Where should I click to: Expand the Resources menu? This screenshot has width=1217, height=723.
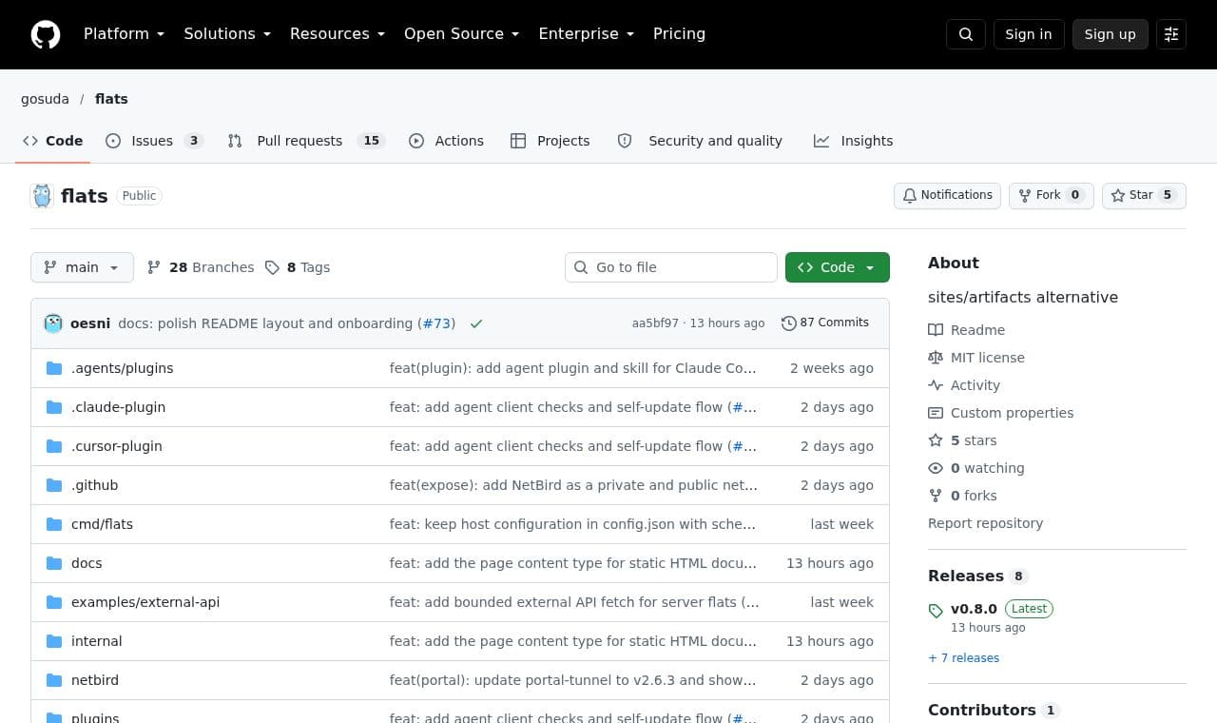(338, 34)
